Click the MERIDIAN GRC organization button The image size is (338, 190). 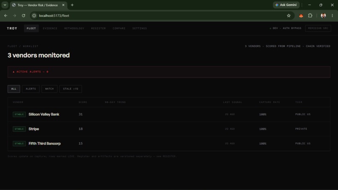318,28
